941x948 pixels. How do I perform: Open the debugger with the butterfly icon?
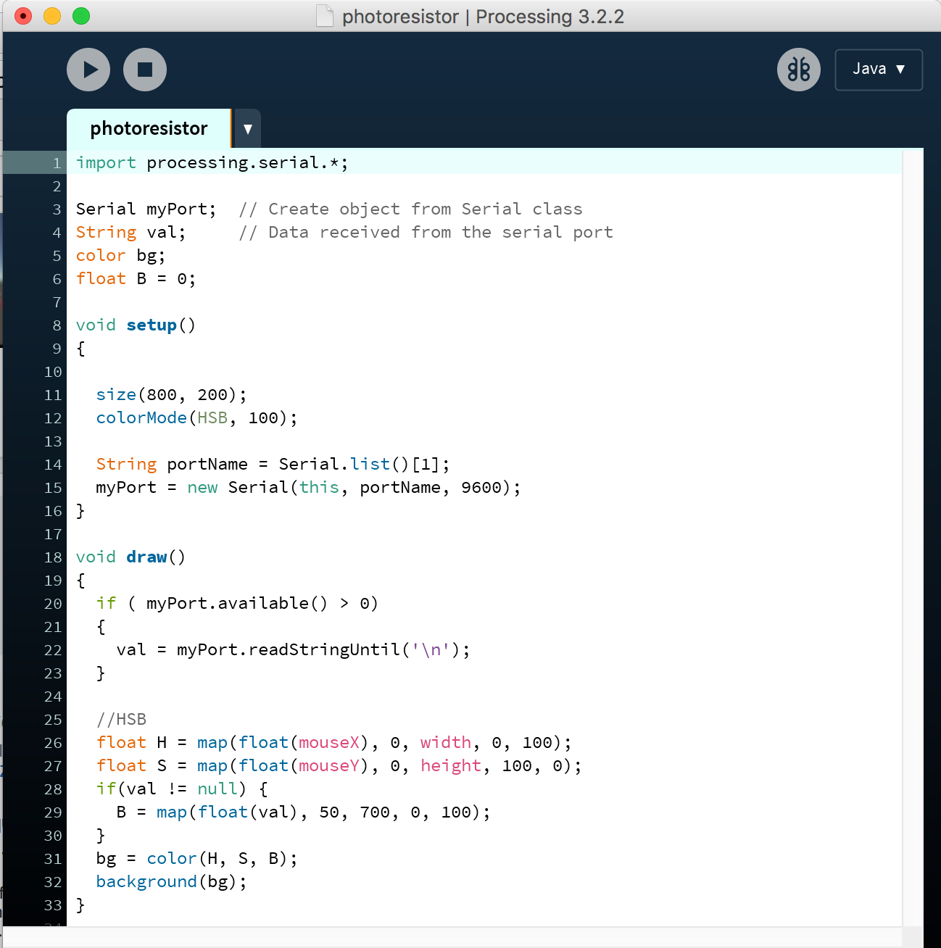click(x=797, y=70)
